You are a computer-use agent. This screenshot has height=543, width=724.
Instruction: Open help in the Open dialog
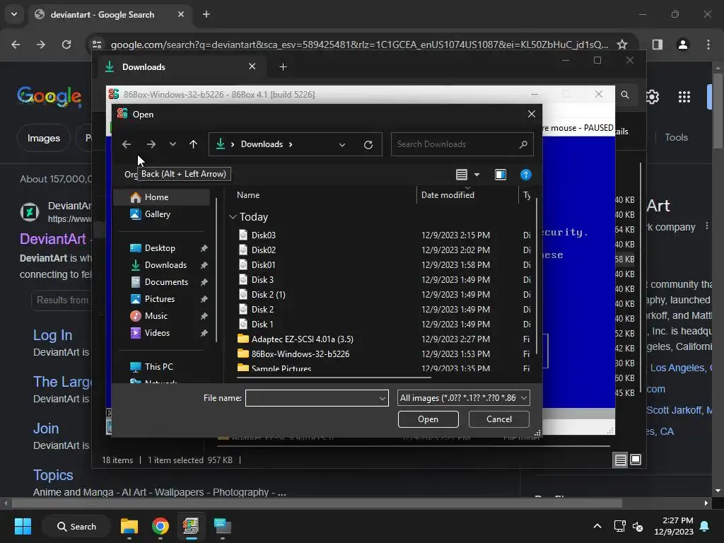[525, 175]
